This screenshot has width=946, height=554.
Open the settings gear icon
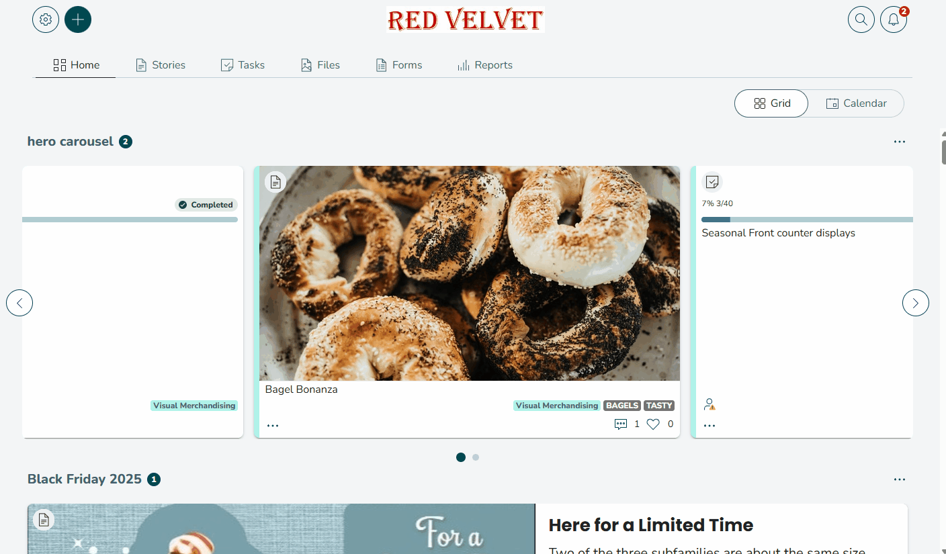46,19
